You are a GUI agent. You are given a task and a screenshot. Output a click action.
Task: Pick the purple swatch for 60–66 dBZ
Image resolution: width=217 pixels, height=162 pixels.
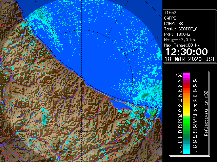pos(186,80)
